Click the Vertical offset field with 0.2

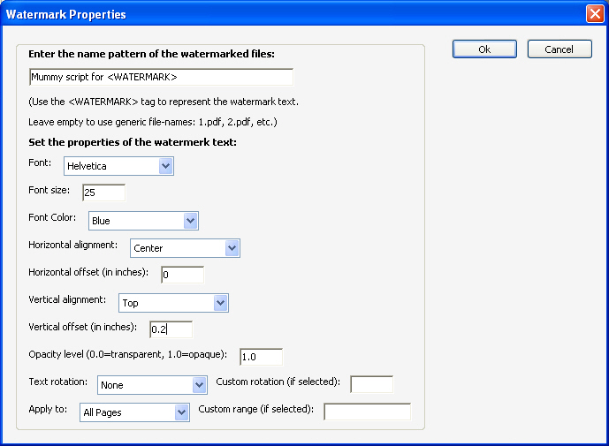(171, 329)
